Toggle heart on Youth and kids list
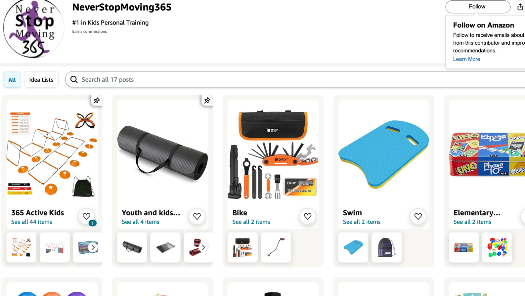The width and height of the screenshot is (525, 296). (197, 216)
